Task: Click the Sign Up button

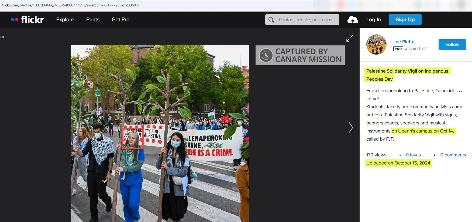Action: (x=405, y=20)
